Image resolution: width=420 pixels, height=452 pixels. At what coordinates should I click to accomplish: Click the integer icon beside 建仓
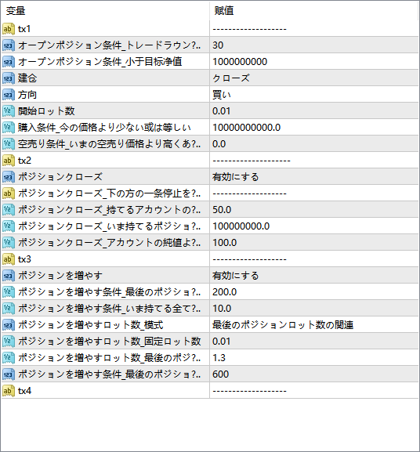click(x=9, y=78)
